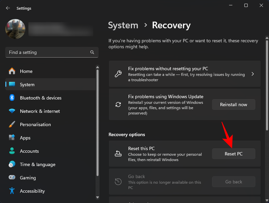Open Time & language label
Screen dimensions: 269x203
click(38, 165)
